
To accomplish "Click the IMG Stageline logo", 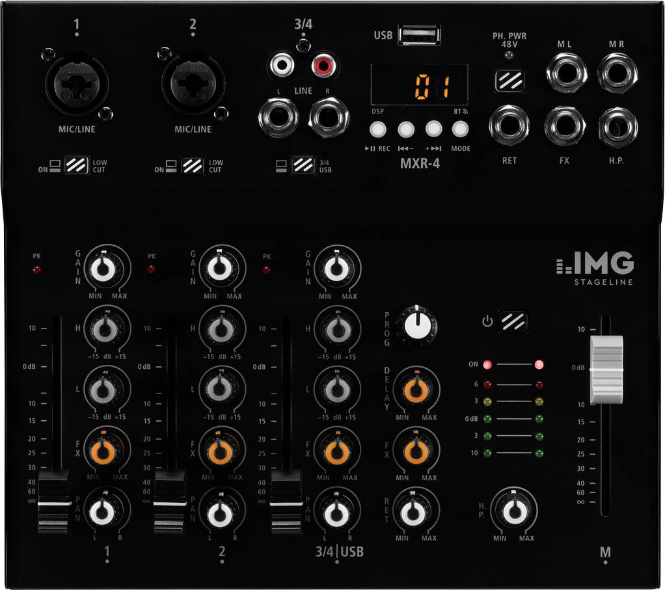I will coord(595,269).
